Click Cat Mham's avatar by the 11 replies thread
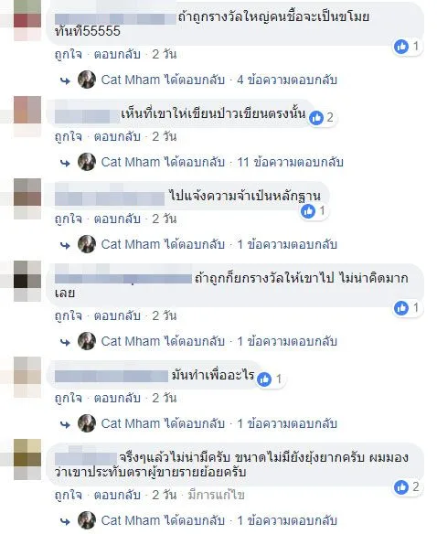 pyautogui.click(x=87, y=162)
